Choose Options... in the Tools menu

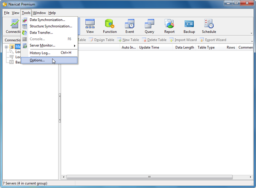49,60
